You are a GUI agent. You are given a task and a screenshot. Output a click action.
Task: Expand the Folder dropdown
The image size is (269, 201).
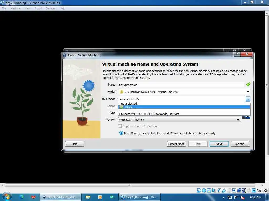click(248, 92)
